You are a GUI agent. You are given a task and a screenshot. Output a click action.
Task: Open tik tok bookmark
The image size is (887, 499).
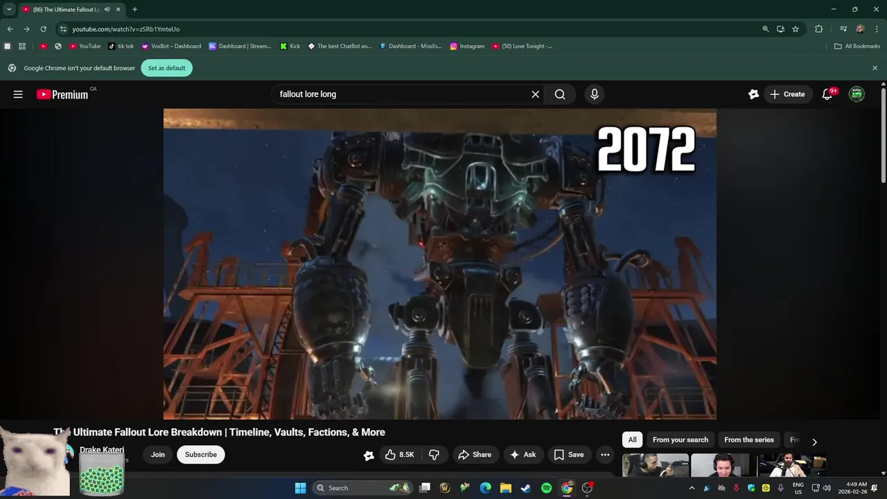pyautogui.click(x=121, y=46)
